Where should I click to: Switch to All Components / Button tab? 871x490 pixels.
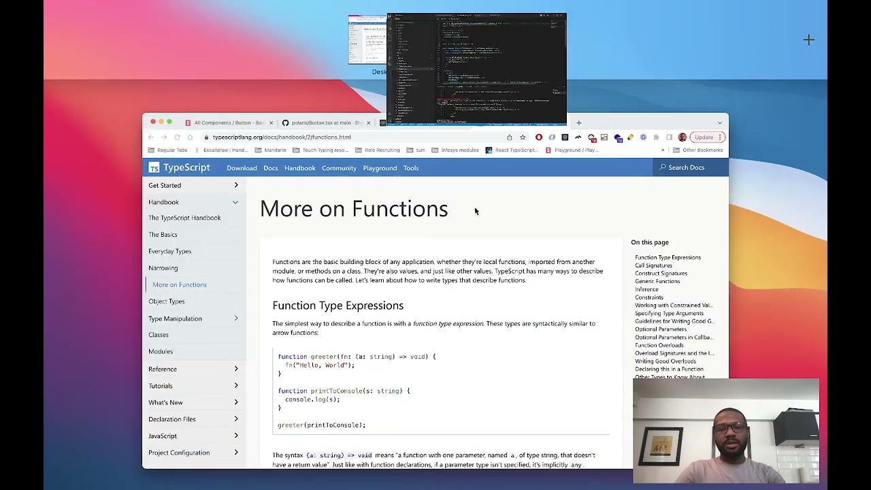(229, 122)
